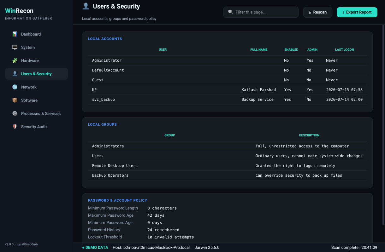The image size is (385, 252).
Task: Click the Dashboard bar chart icon
Action: click(x=15, y=34)
